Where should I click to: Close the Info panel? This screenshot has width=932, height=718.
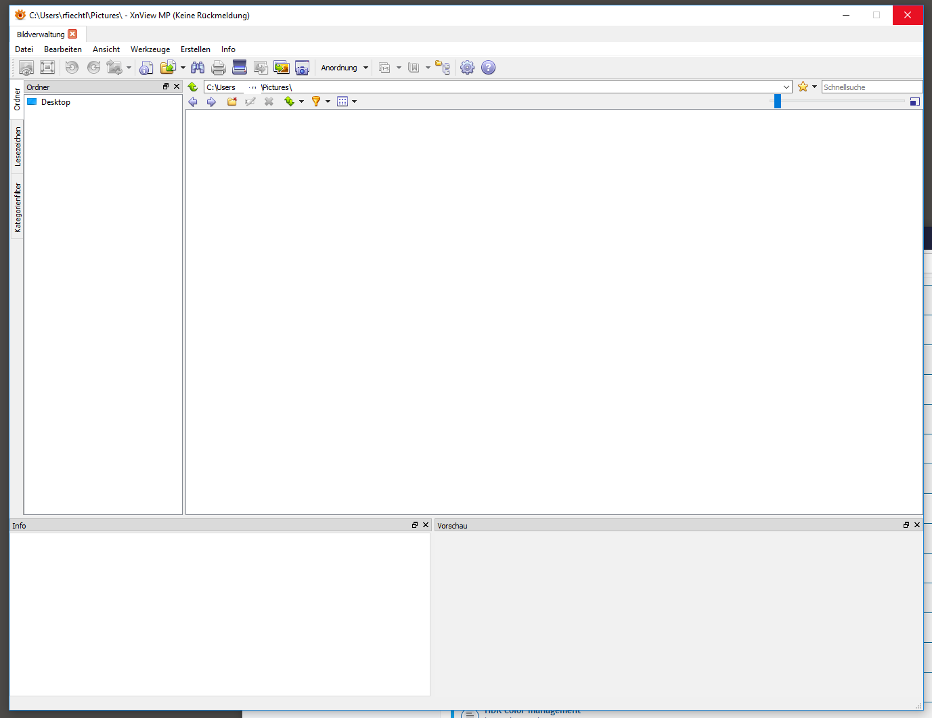pyautogui.click(x=426, y=525)
